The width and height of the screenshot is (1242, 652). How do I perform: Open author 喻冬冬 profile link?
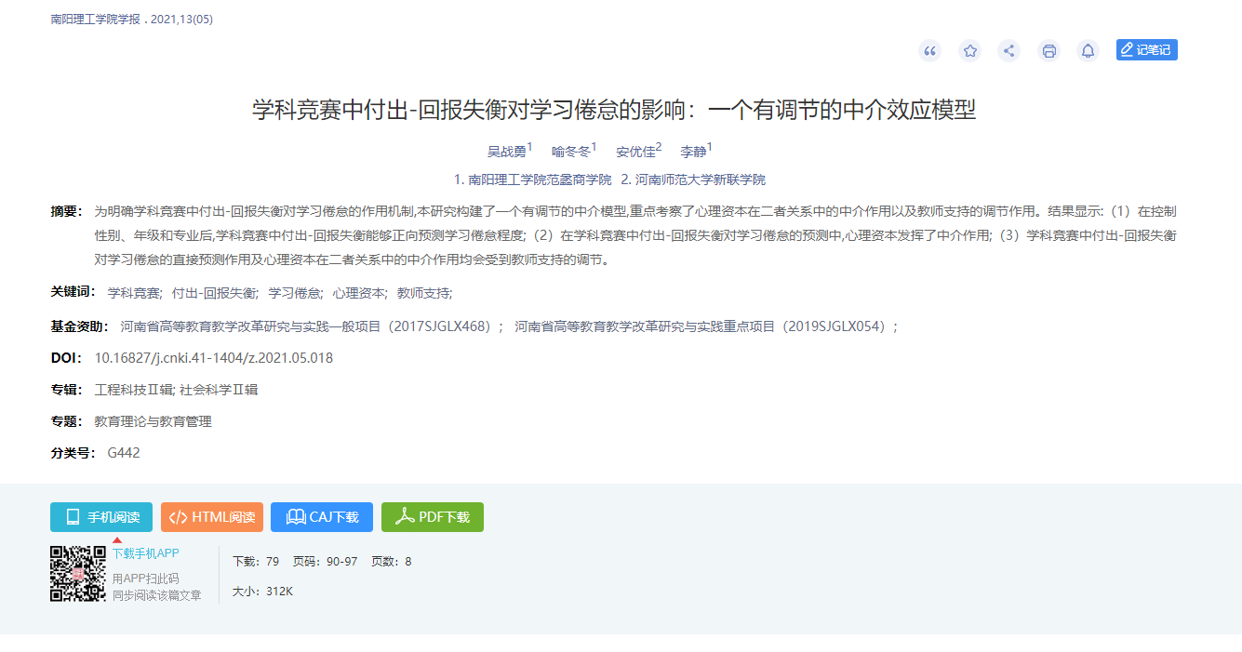pyautogui.click(x=571, y=152)
